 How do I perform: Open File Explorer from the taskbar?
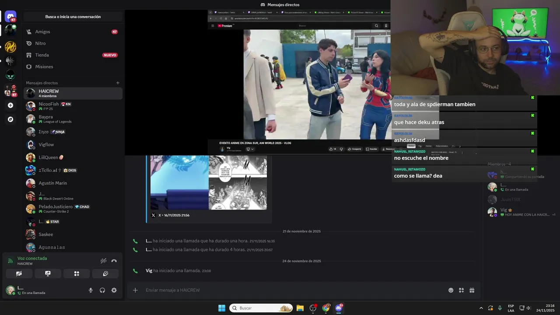point(300,308)
